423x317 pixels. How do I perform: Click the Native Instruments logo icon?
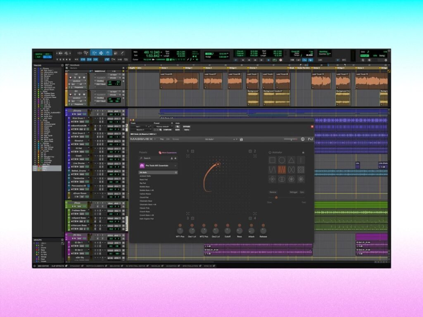(x=310, y=139)
